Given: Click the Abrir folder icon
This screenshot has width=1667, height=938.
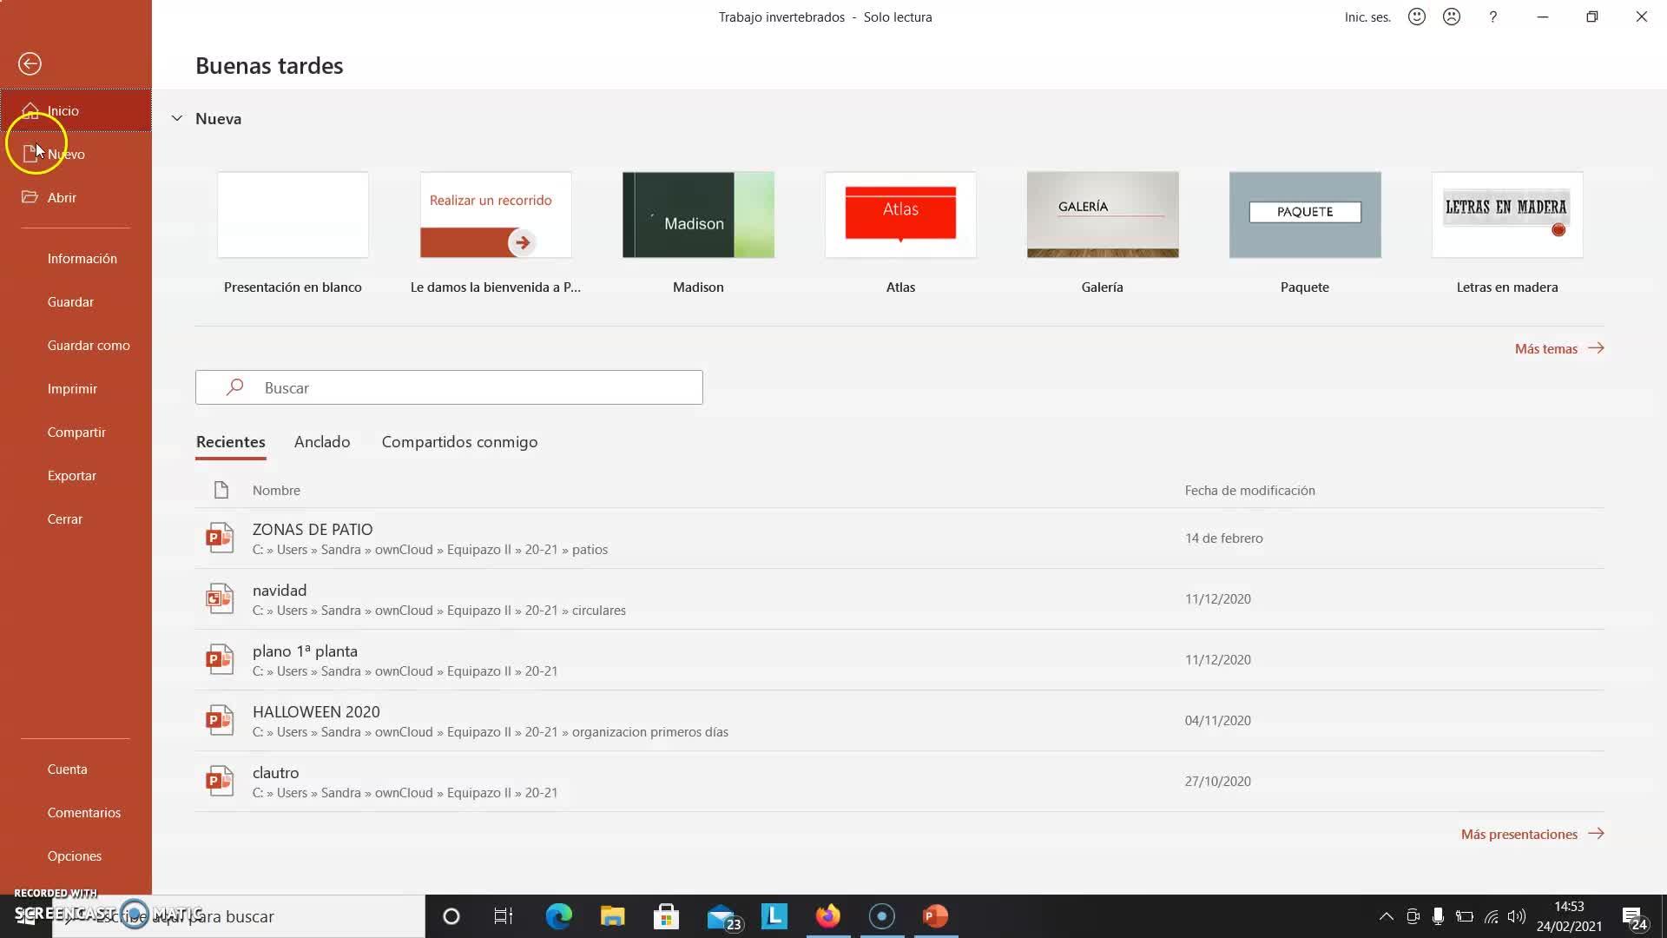Looking at the screenshot, I should click(30, 197).
